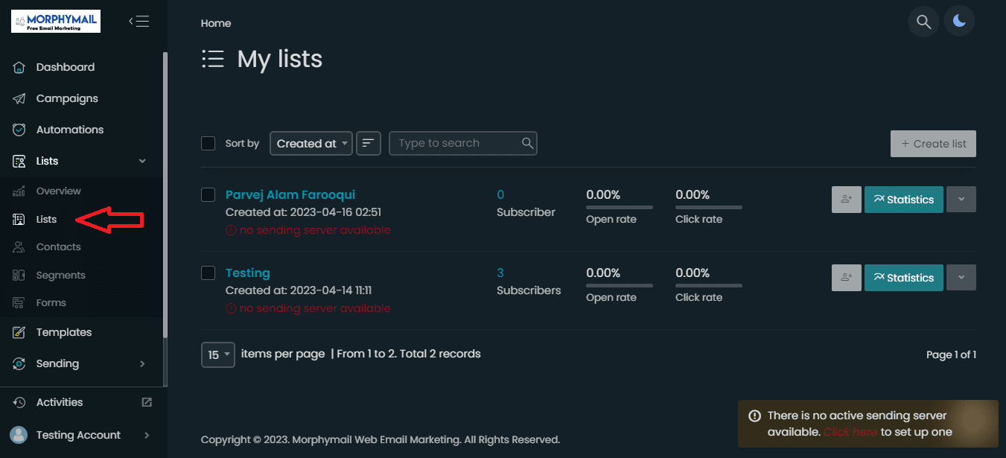Image resolution: width=1006 pixels, height=458 pixels.
Task: Add subscriber to Testing list
Action: click(x=846, y=278)
